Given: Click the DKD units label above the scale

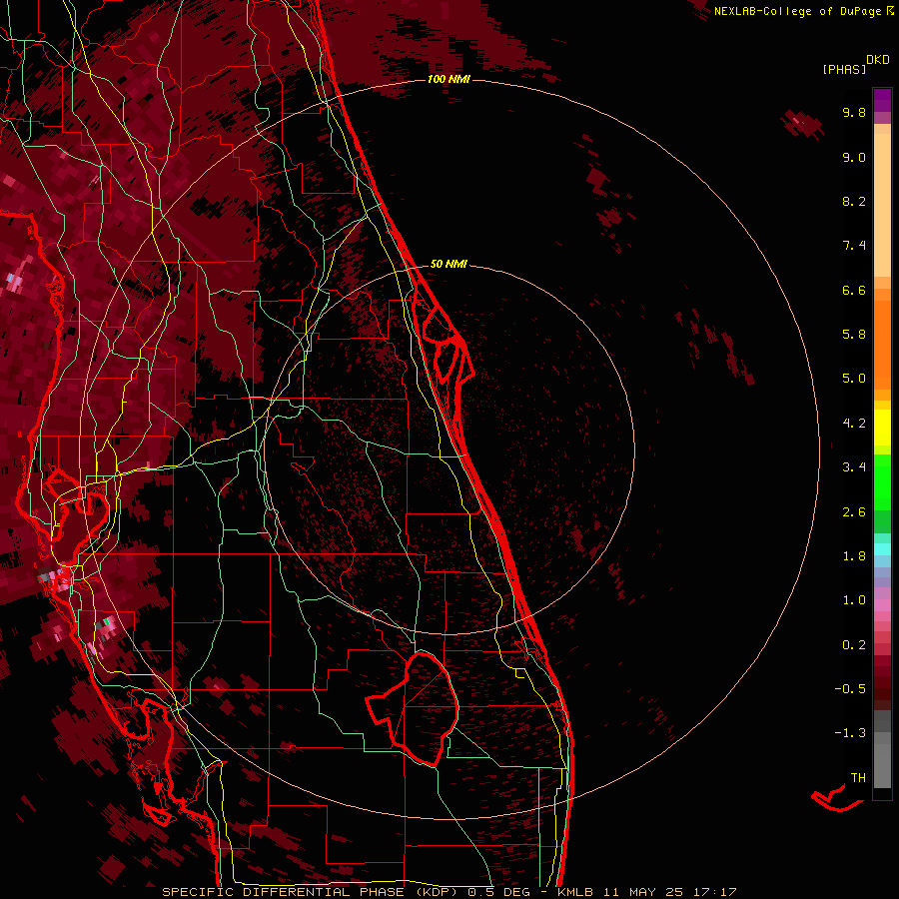Looking at the screenshot, I should [878, 60].
